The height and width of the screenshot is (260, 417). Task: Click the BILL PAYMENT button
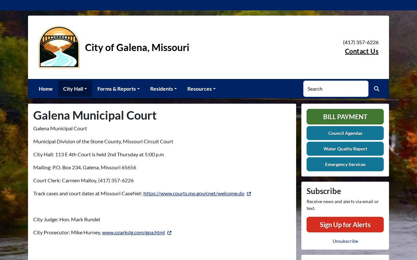345,117
